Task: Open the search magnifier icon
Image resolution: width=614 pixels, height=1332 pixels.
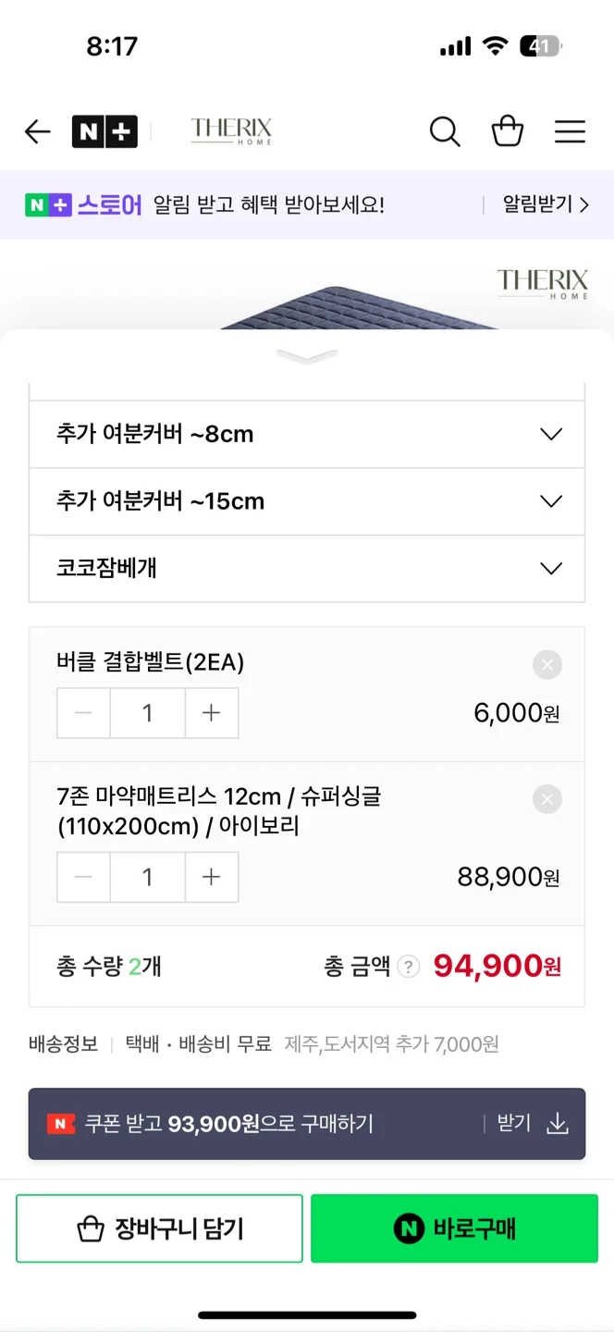Action: pos(445,132)
